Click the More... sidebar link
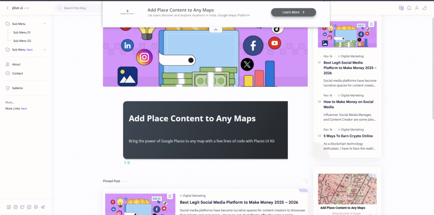This screenshot has width=434, height=215. (10, 102)
